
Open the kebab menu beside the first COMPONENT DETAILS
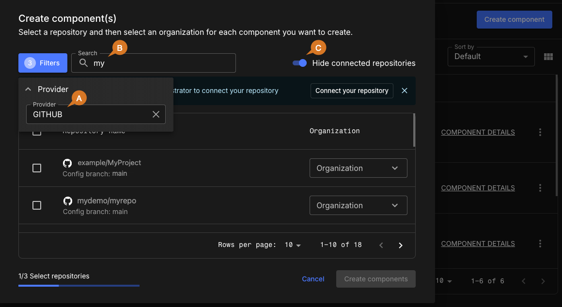pyautogui.click(x=540, y=132)
